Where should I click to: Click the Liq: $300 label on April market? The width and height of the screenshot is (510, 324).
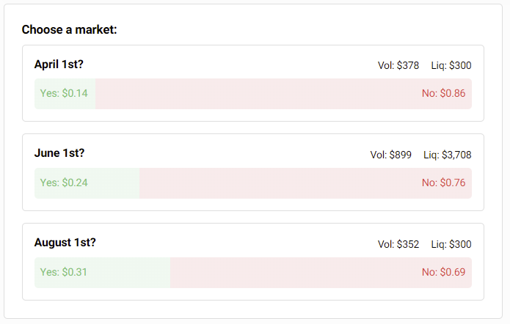[451, 65]
